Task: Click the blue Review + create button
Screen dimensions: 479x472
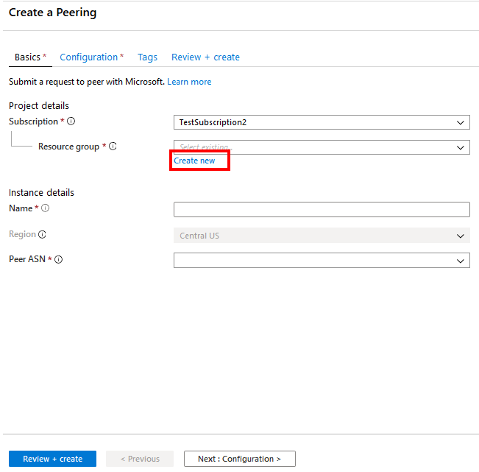Action: (52, 459)
